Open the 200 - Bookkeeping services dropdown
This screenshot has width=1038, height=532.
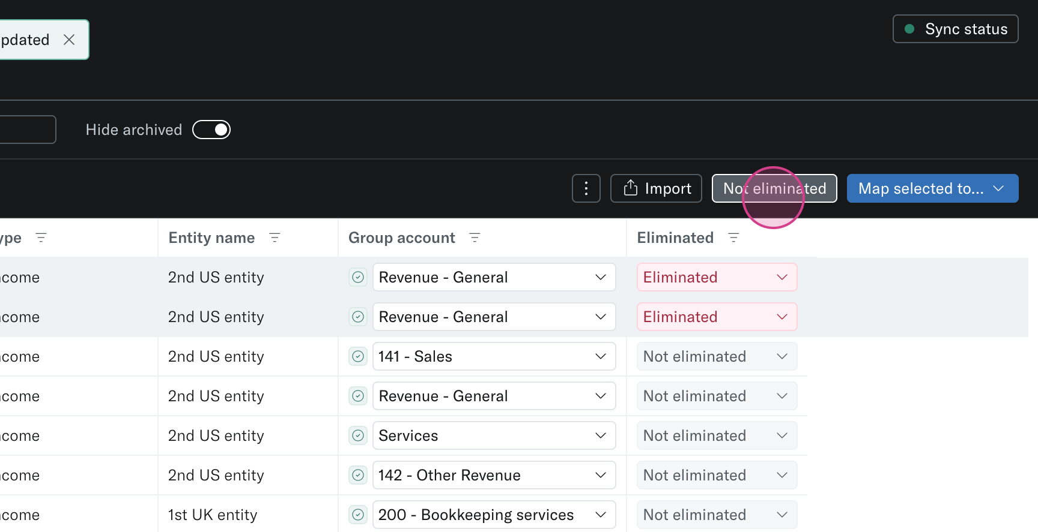click(494, 515)
